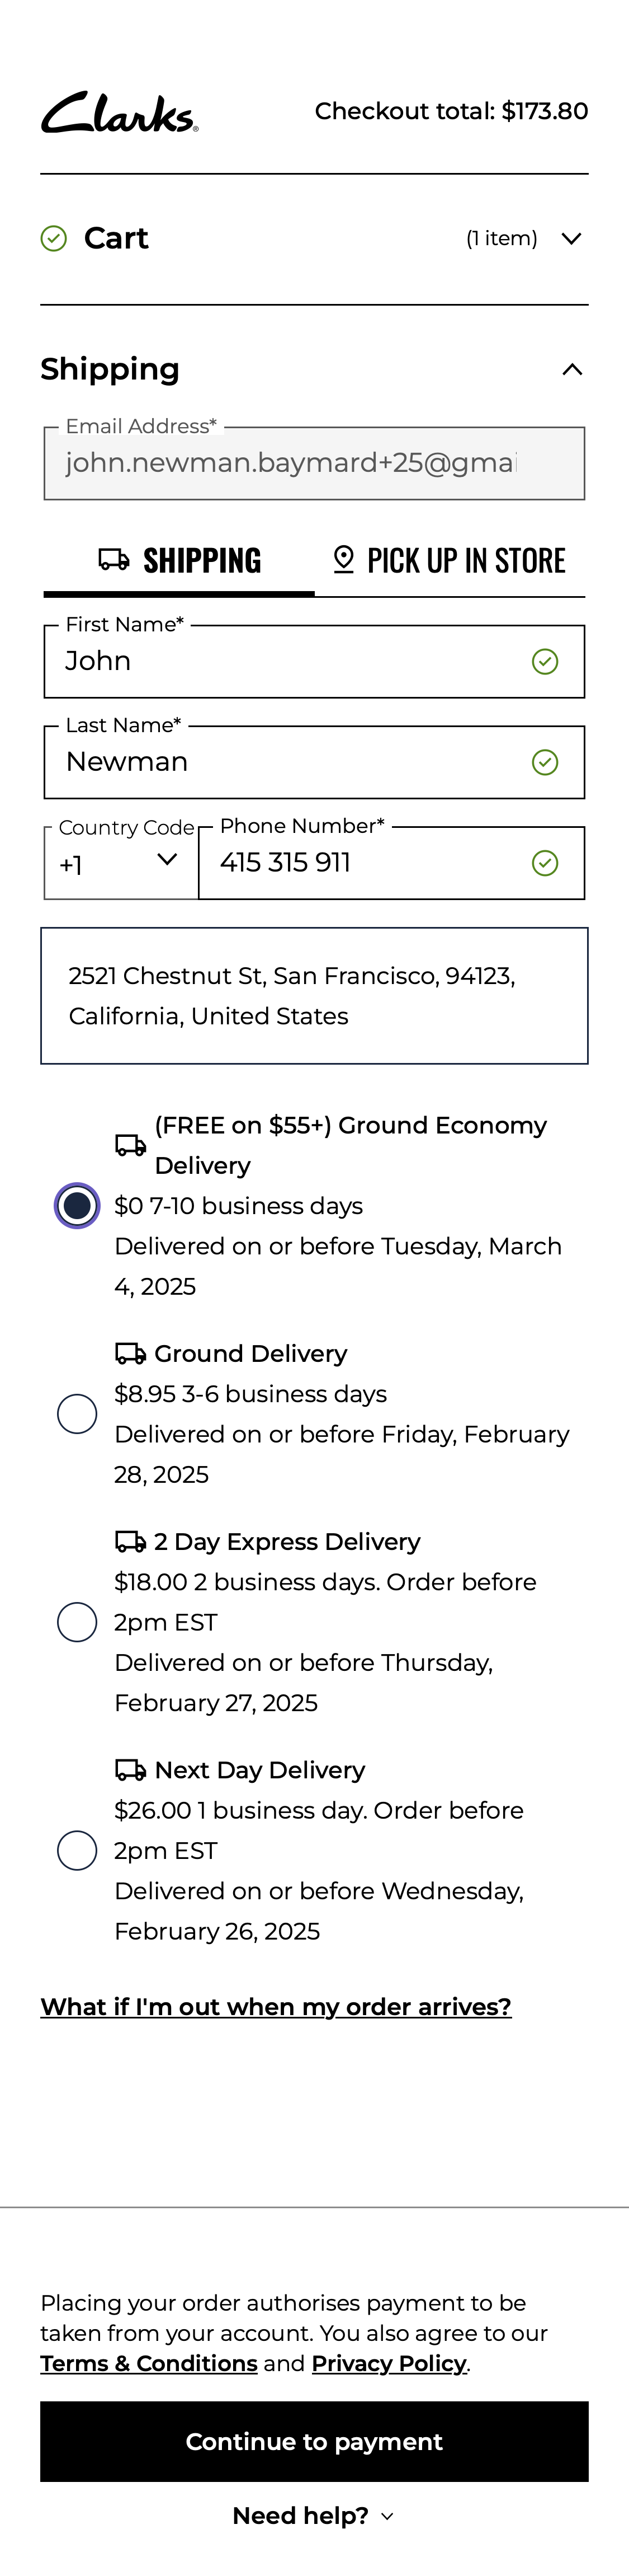Click the Continue to payment button
Image resolution: width=629 pixels, height=2576 pixels.
point(314,2442)
